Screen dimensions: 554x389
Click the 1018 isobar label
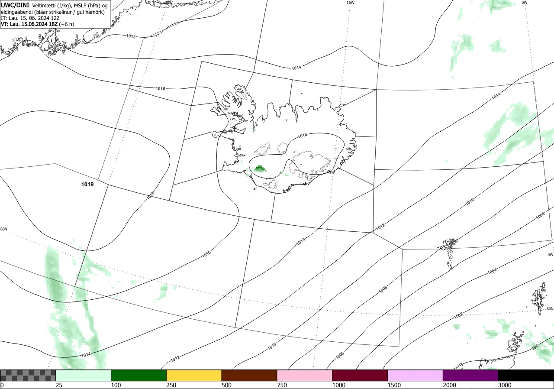(150, 195)
